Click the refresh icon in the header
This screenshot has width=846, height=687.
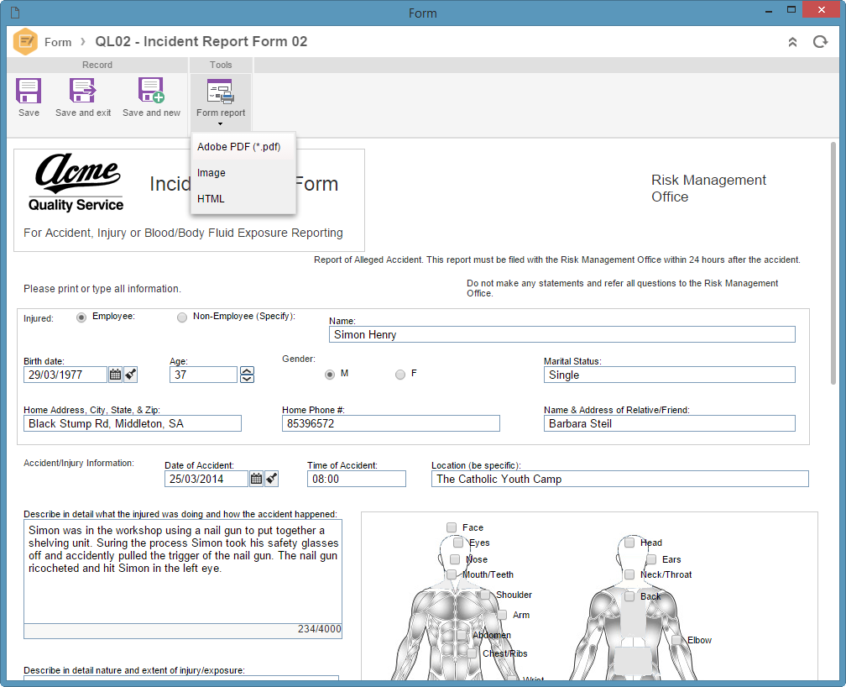(x=820, y=42)
